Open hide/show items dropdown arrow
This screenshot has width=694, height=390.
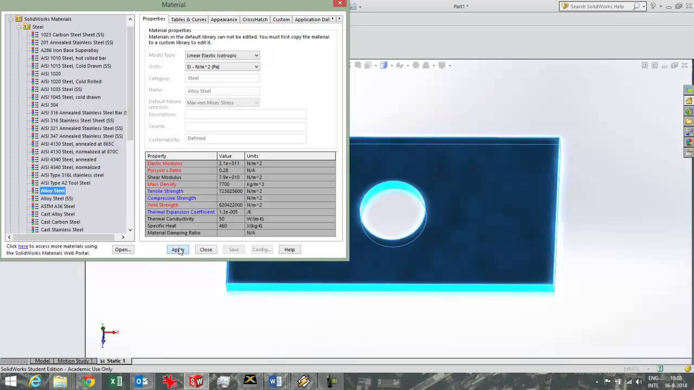click(x=407, y=65)
